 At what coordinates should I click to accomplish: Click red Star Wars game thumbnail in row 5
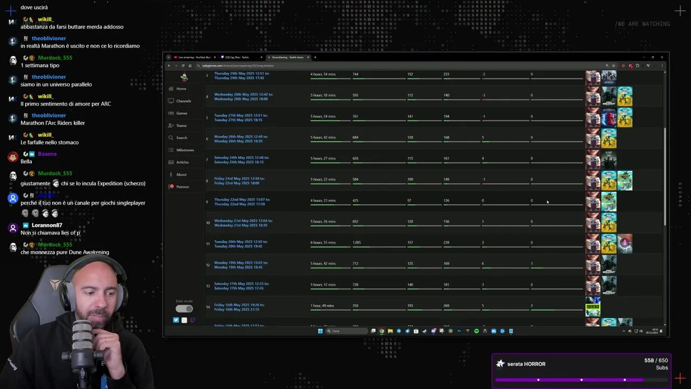pyautogui.click(x=609, y=117)
